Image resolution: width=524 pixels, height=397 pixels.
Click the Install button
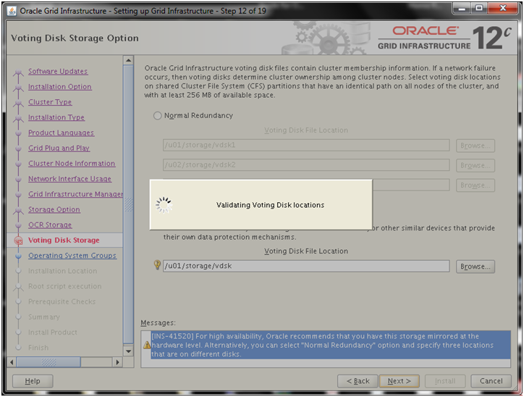[445, 381]
